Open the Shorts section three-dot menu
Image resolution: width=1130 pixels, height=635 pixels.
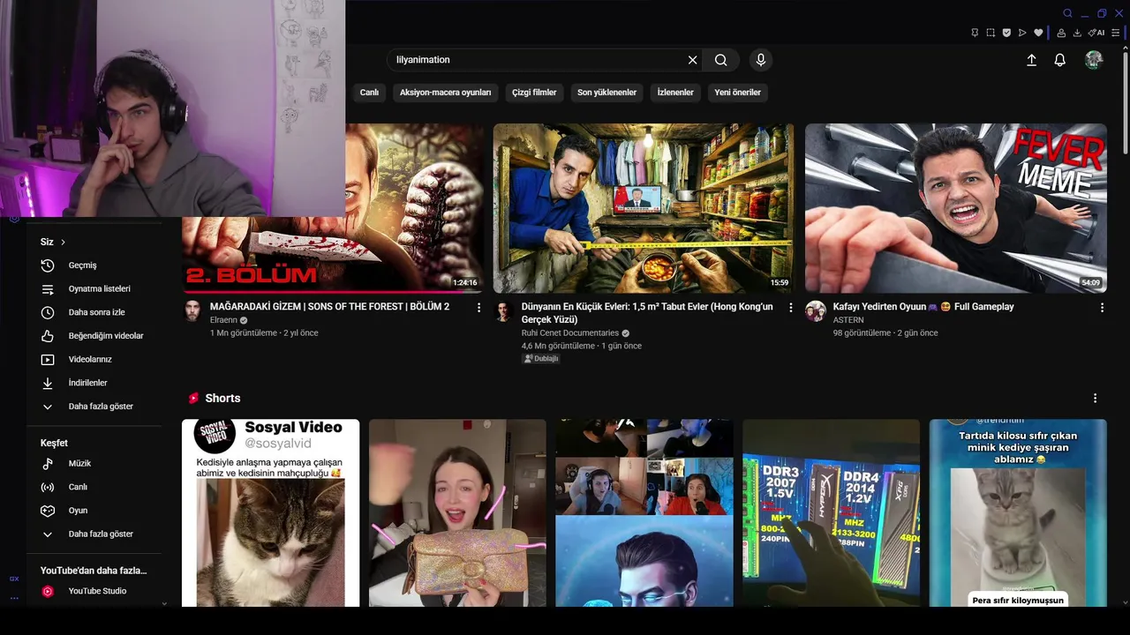coord(1096,399)
